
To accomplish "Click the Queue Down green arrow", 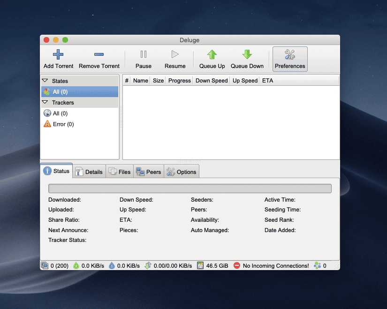I will 247,54.
